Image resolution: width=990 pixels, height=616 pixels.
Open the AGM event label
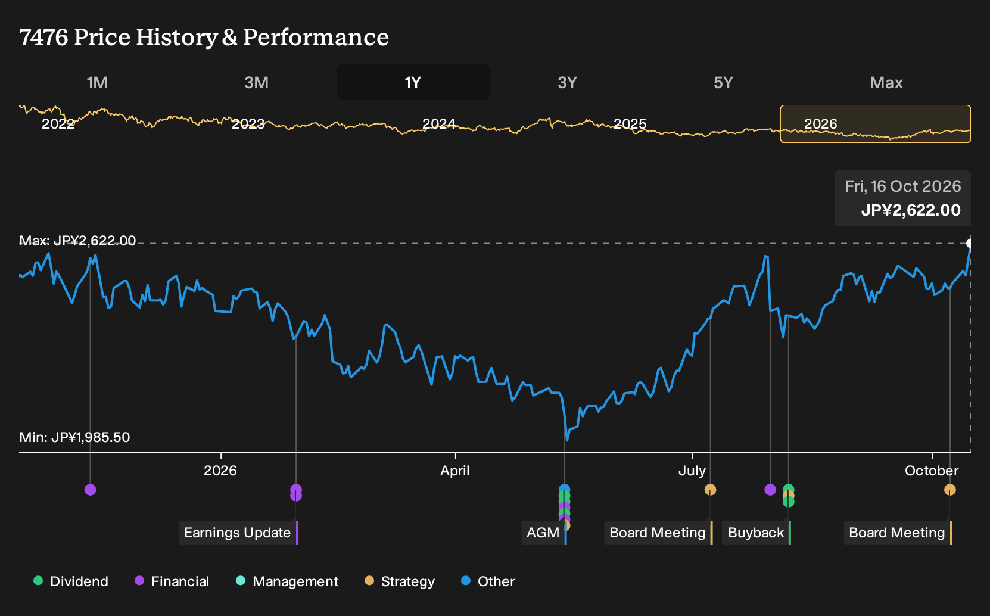point(544,533)
